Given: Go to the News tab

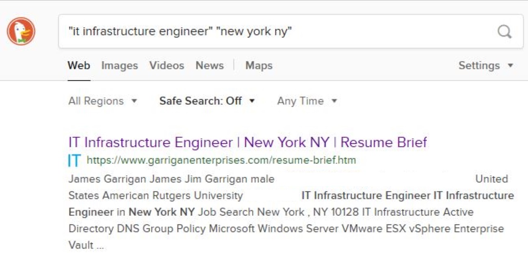Looking at the screenshot, I should pos(210,65).
